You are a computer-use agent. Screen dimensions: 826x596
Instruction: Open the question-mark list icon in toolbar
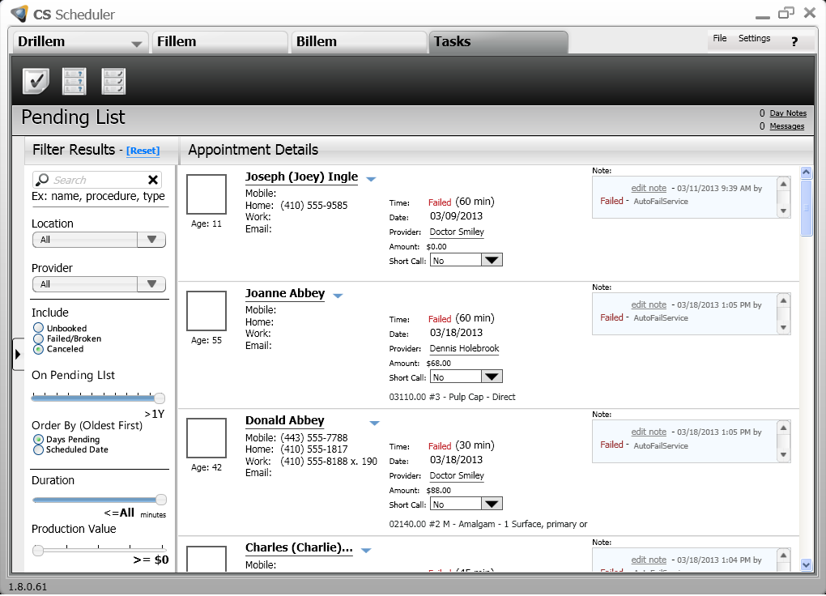(x=75, y=81)
